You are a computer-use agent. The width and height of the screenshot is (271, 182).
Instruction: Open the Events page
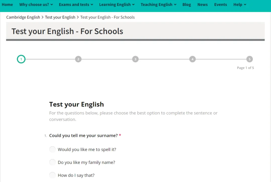pos(220,5)
